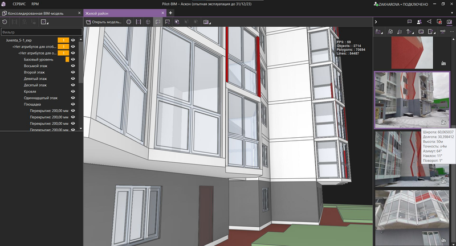
Task: Click the orange swatch beside Базовый уровень
Action: 67,59
